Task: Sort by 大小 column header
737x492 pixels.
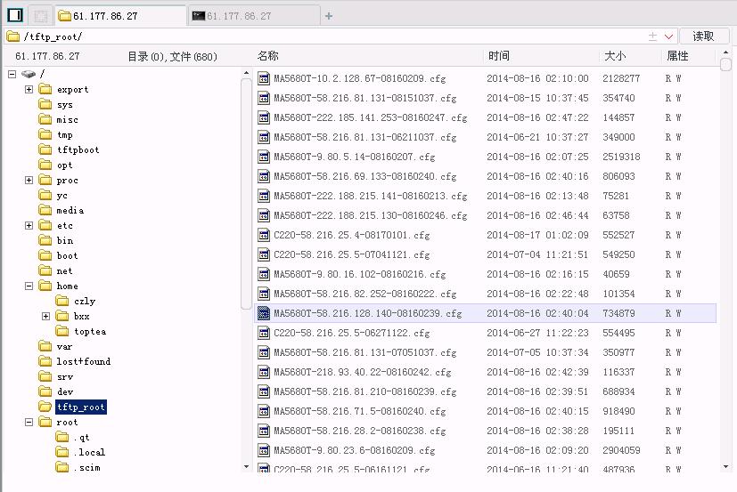Action: click(x=615, y=56)
